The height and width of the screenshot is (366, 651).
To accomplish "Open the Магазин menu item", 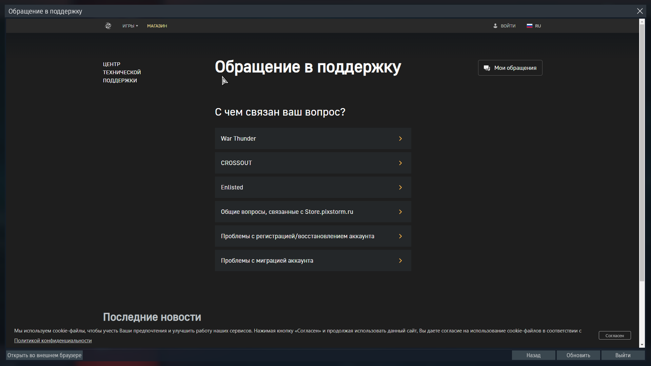I will click(157, 26).
